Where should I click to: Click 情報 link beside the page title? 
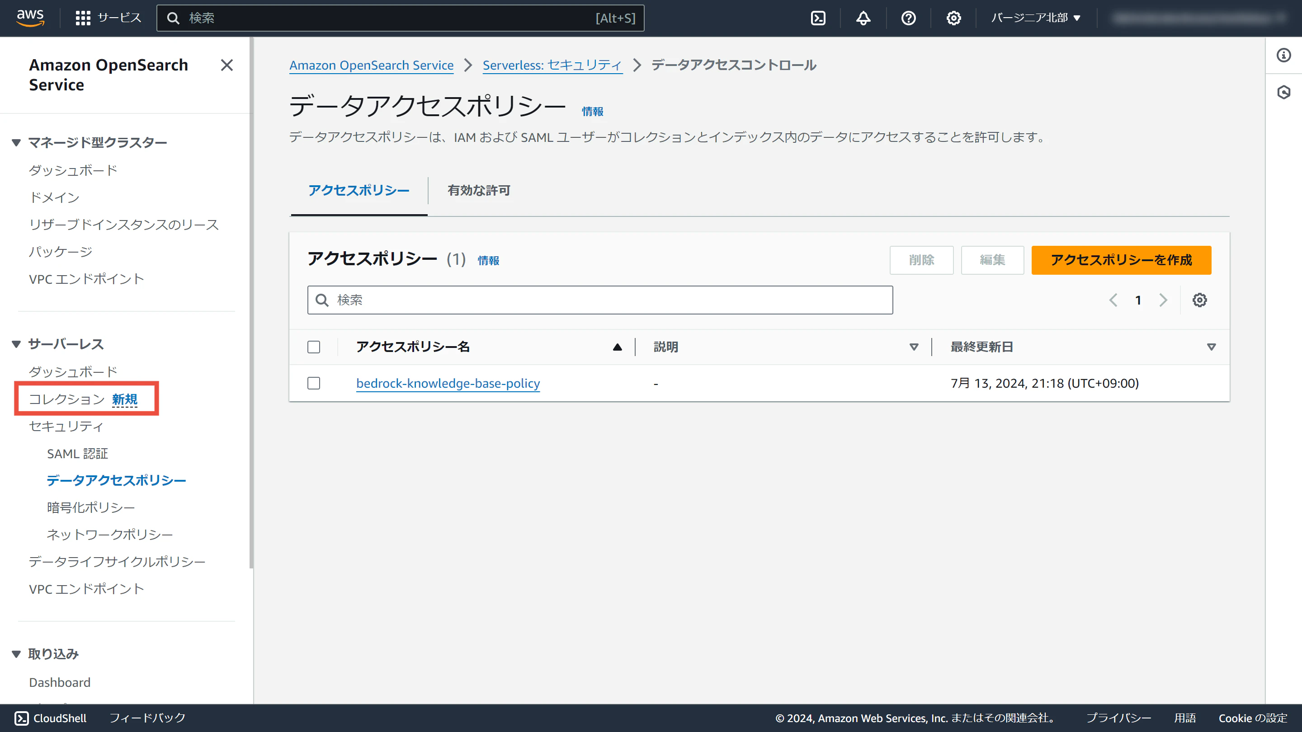pos(592,112)
